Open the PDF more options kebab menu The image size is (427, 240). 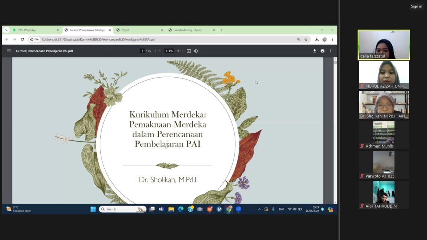point(330,51)
